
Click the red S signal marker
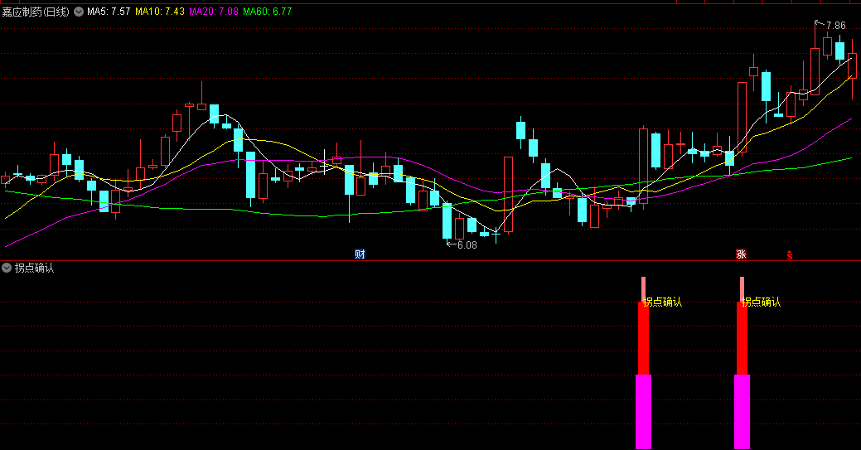coord(789,255)
